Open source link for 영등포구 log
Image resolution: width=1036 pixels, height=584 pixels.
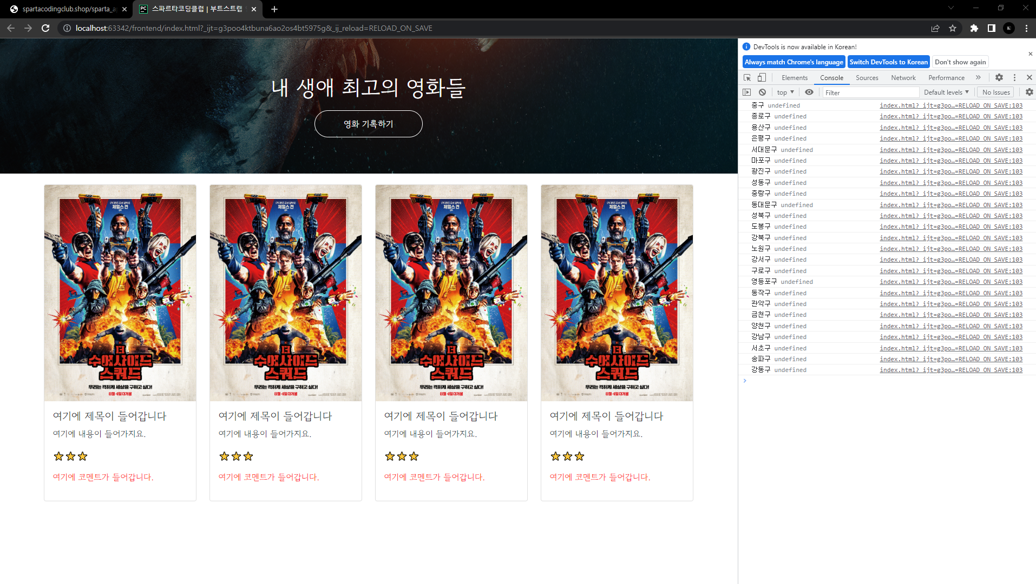pos(951,282)
